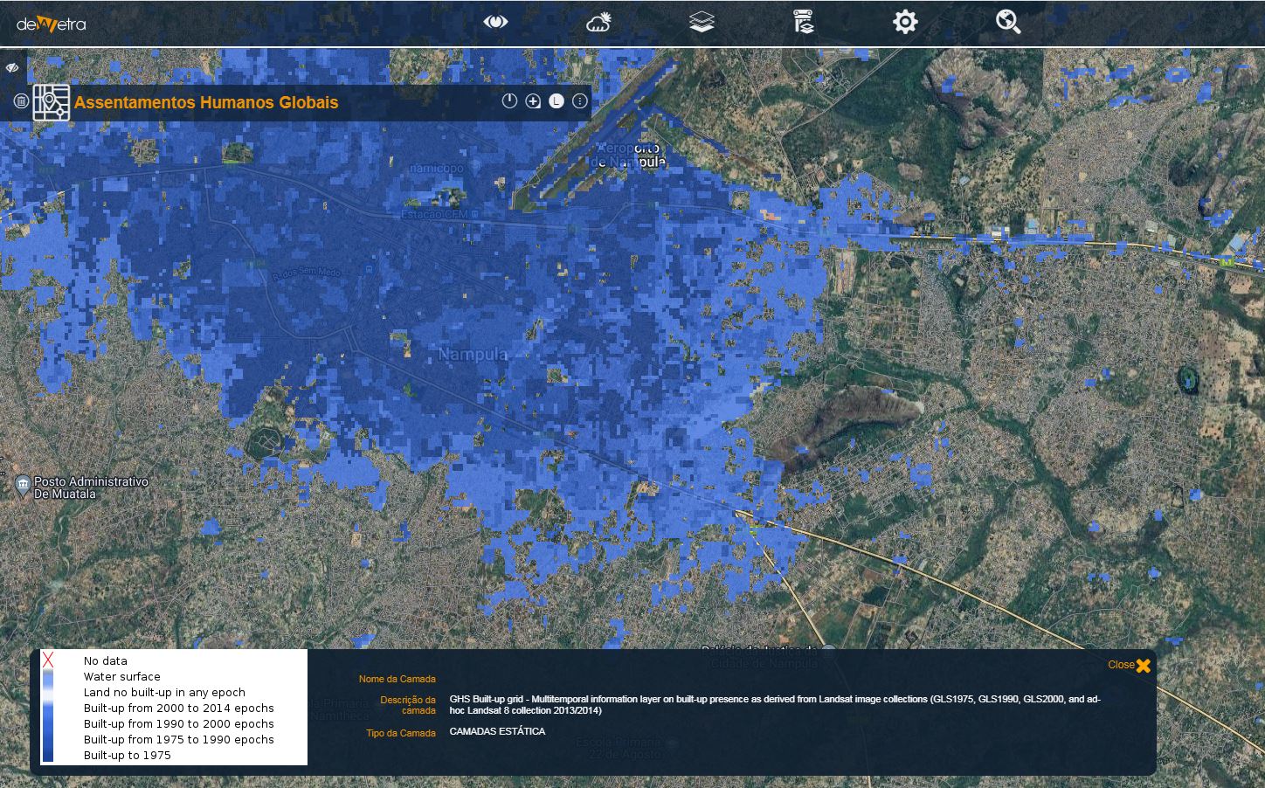Click the Dewetra logo
Image resolution: width=1265 pixels, height=788 pixels.
[52, 24]
